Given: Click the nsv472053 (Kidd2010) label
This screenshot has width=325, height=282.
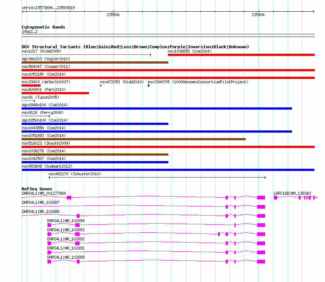Looking at the screenshot, I should [122, 82].
